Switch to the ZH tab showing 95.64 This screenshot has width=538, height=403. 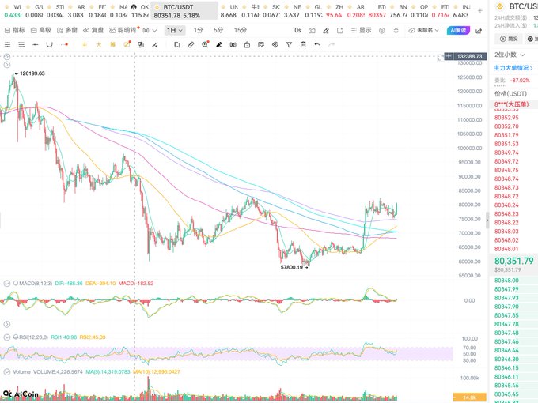click(334, 11)
